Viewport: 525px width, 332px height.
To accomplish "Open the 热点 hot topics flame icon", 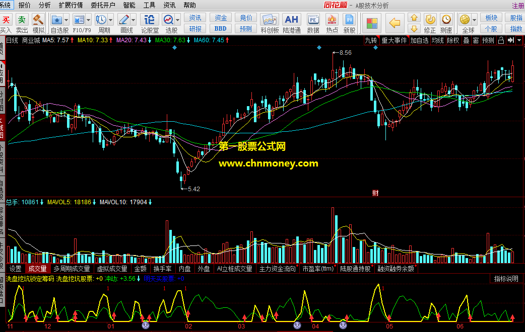I will (332, 20).
